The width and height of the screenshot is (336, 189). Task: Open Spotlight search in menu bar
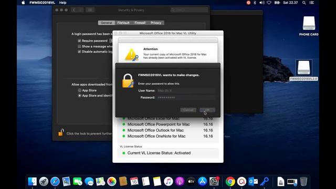[x=304, y=3]
